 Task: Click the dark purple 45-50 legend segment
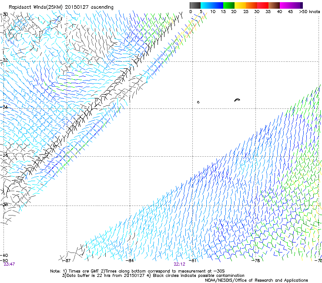(x=297, y=5)
